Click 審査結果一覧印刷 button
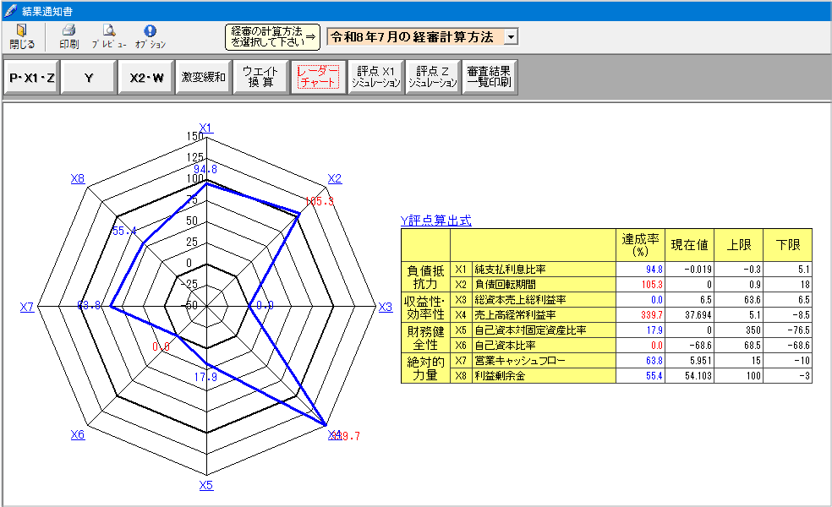Image resolution: width=832 pixels, height=507 pixels. 490,78
